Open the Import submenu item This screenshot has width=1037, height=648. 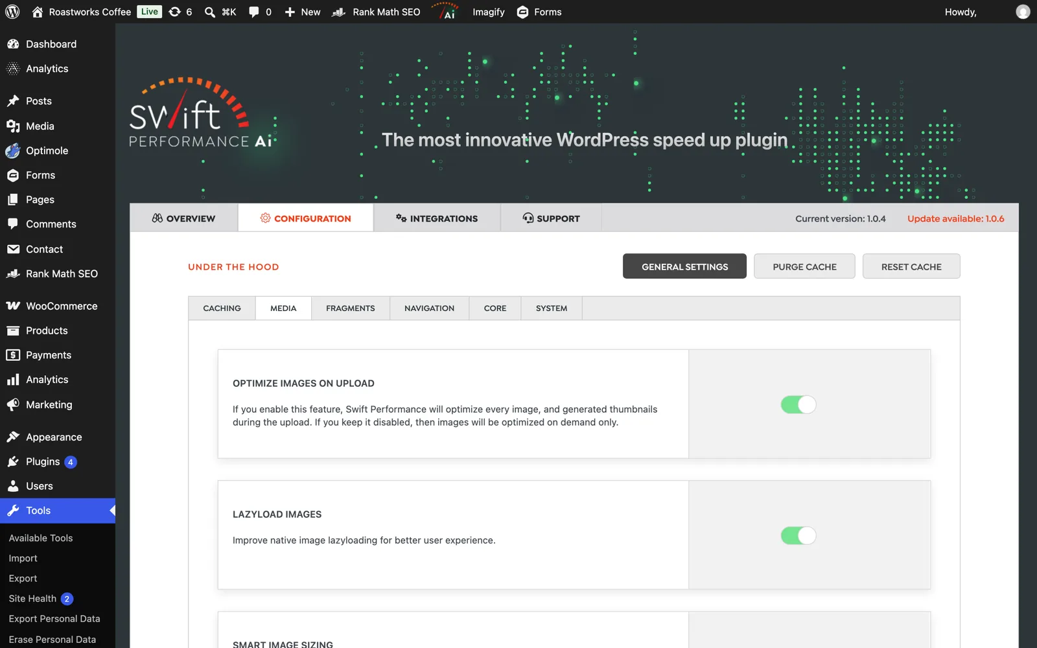pyautogui.click(x=23, y=558)
